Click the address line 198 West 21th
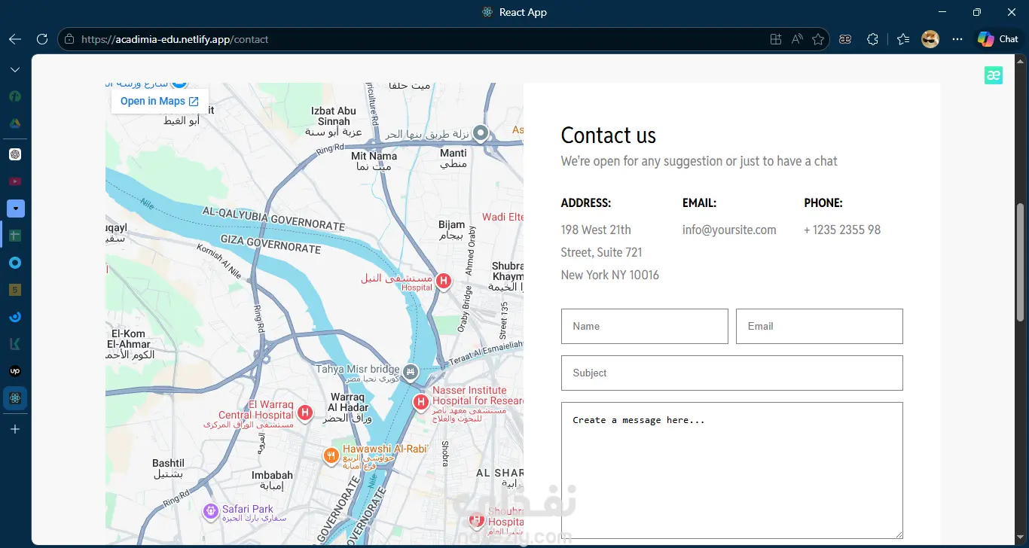This screenshot has height=548, width=1029. [596, 230]
